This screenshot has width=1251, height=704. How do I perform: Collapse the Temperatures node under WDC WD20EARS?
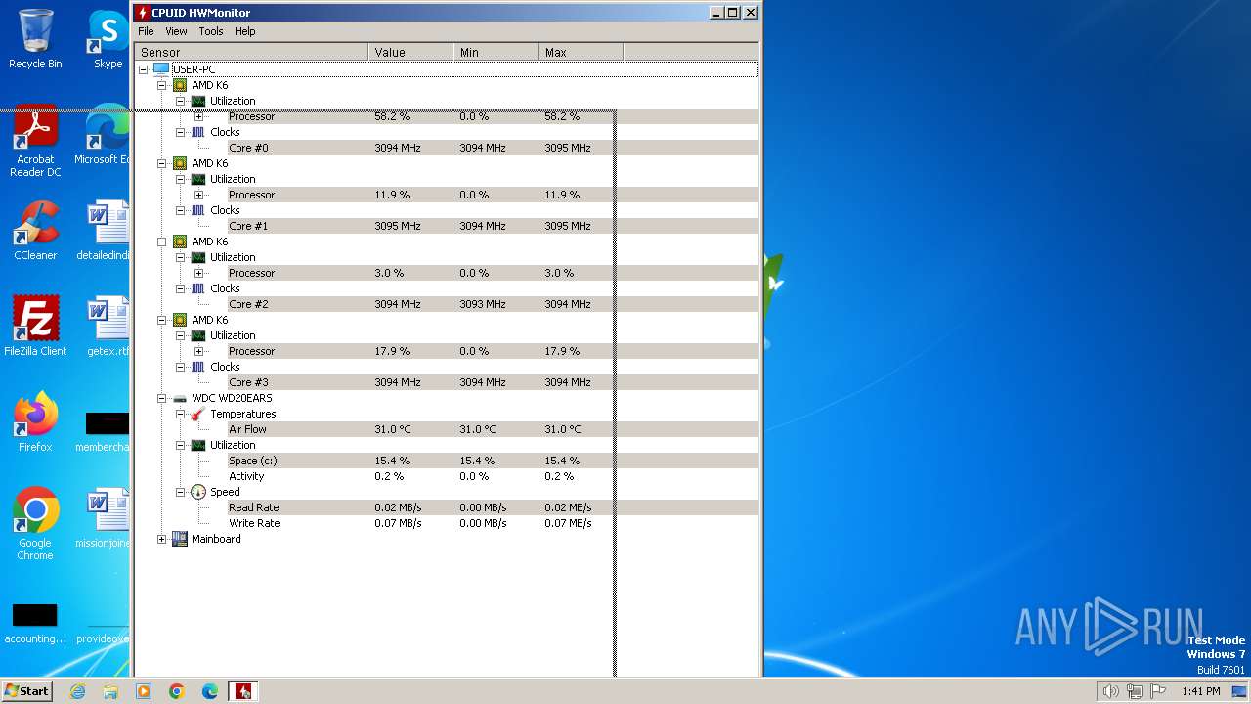tap(181, 414)
